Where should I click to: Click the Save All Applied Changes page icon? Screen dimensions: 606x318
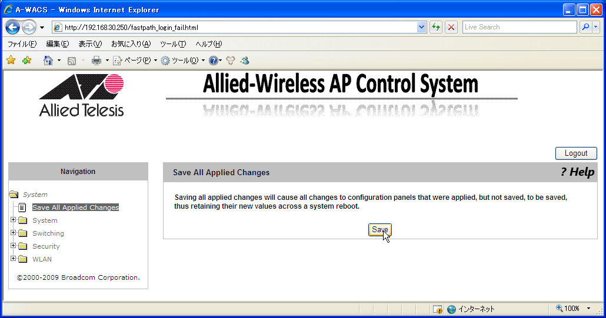point(22,207)
